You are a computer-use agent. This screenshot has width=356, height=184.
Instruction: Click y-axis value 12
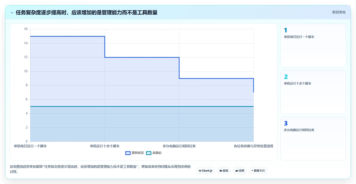point(26,57)
